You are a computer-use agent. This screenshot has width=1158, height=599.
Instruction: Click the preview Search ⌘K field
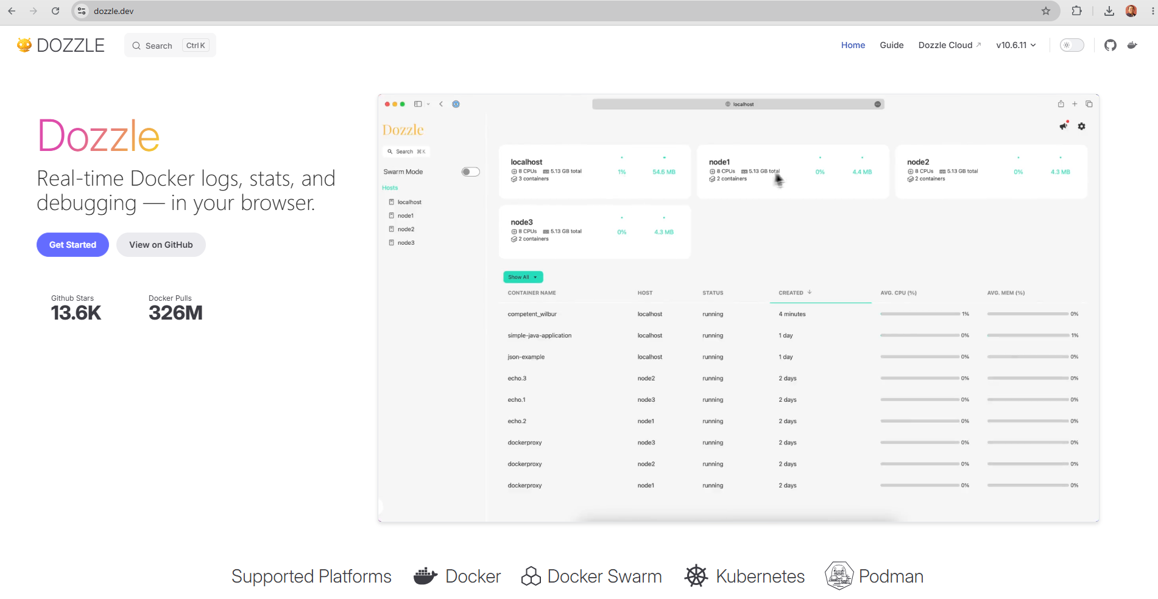[406, 152]
